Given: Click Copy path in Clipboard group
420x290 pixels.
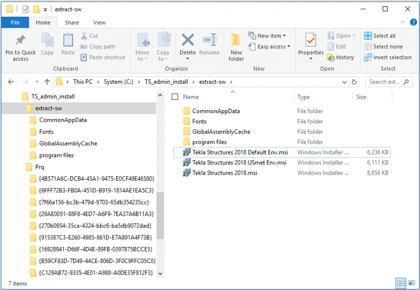Looking at the screenshot, I should coord(98,47).
